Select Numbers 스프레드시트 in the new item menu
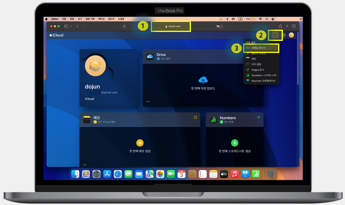345x205 pixels. point(261,75)
